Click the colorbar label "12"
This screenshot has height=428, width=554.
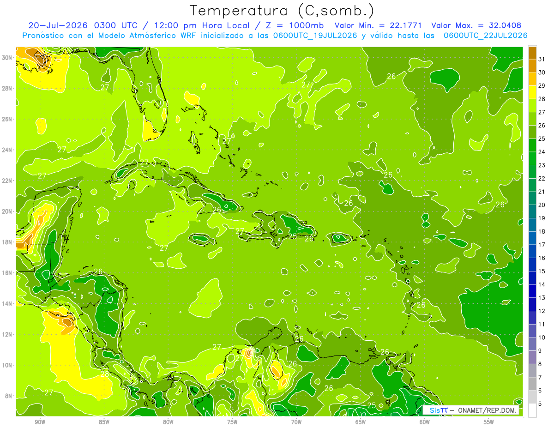coord(542,311)
